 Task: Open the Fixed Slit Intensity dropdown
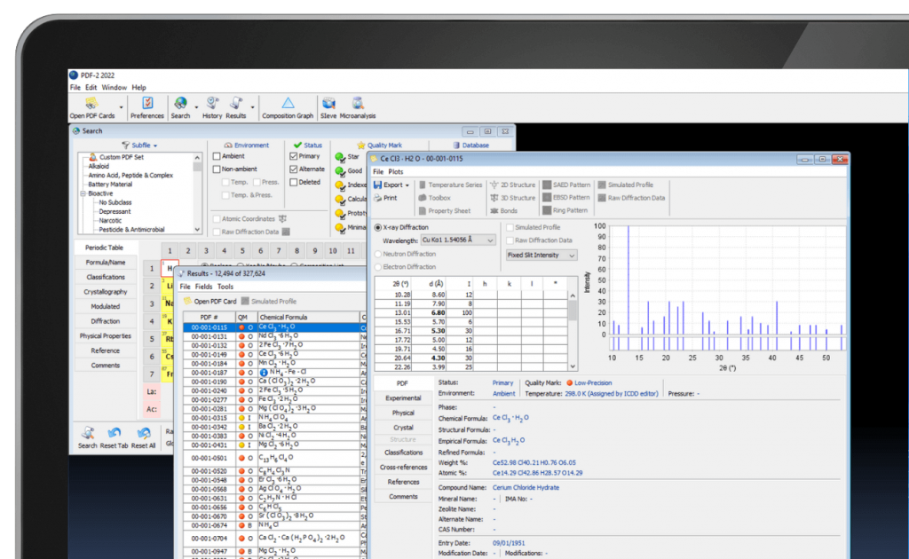[541, 255]
